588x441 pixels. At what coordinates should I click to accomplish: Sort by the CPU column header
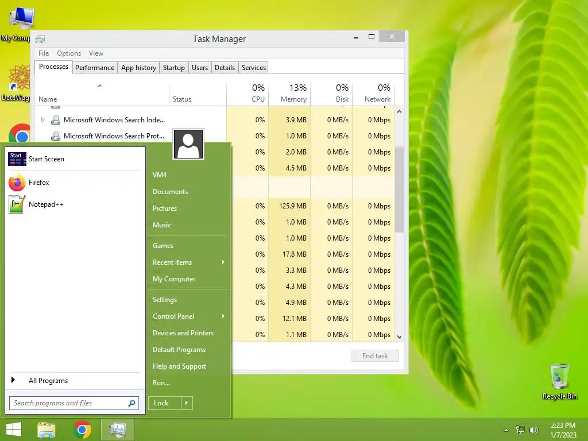(x=247, y=92)
